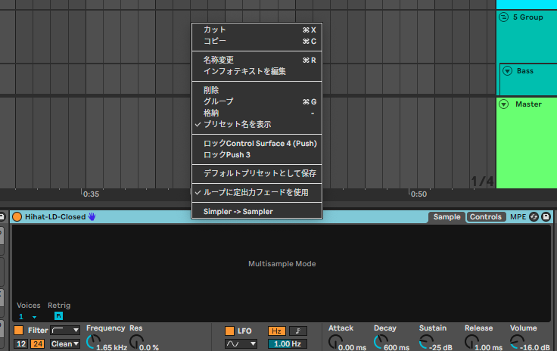
Task: Toggle the Filter on/off switch
Action: click(x=18, y=331)
